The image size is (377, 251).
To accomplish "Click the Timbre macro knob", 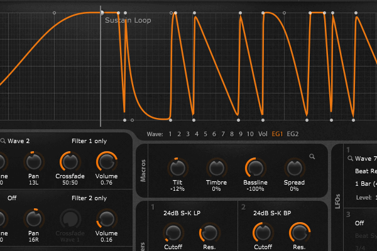I will (216, 168).
